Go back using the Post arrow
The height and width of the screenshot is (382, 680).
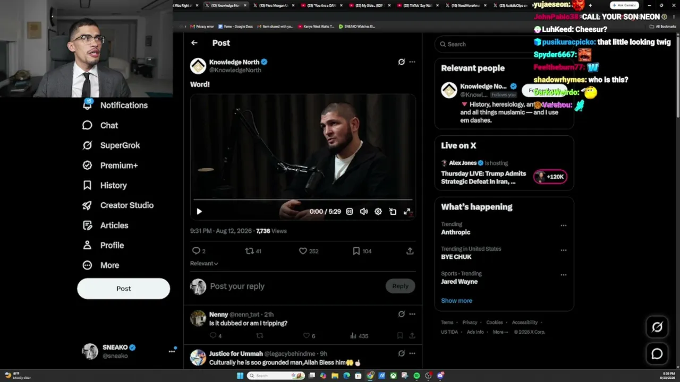[x=194, y=43]
